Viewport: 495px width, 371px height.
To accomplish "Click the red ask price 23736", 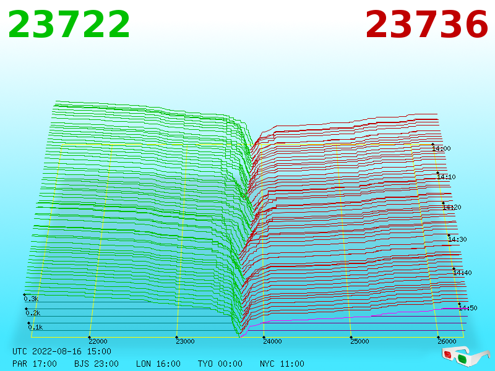I will 427,24.
